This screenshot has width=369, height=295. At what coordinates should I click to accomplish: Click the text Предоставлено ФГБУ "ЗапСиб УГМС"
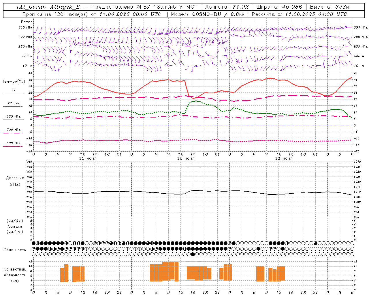click(144, 7)
